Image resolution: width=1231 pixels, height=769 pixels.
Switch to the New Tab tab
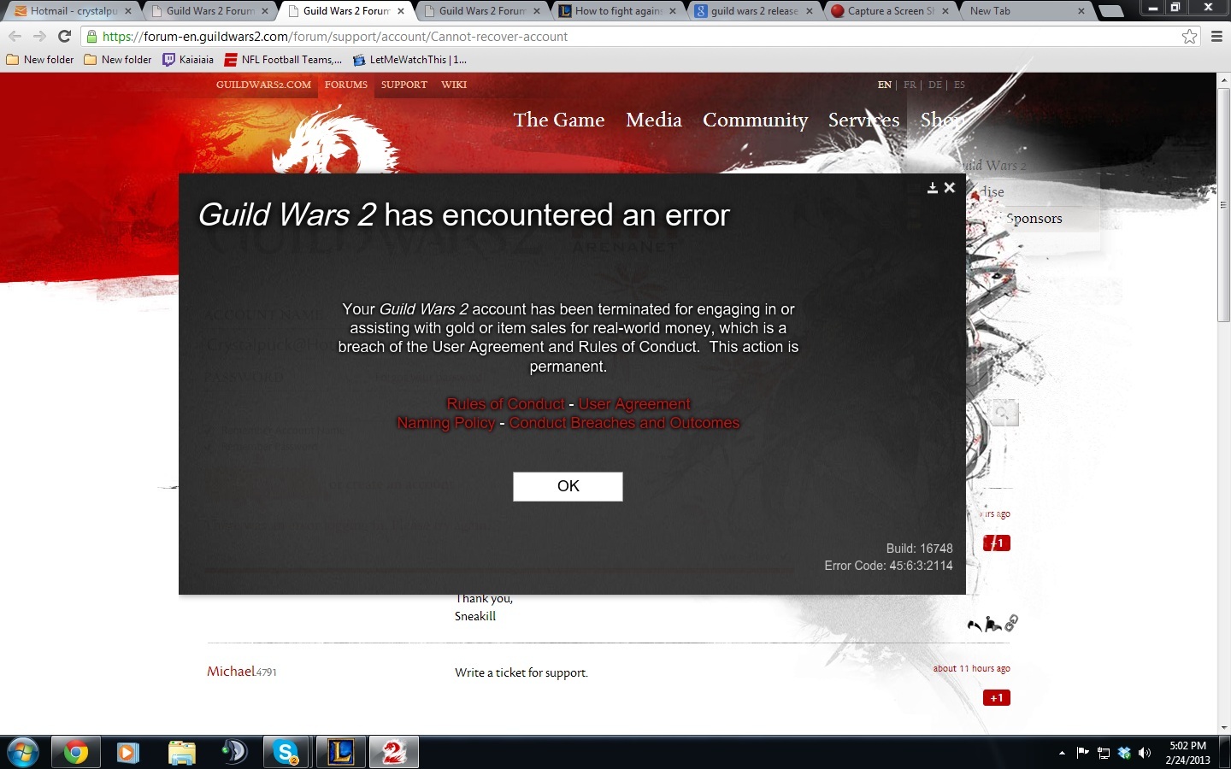tap(1026, 11)
